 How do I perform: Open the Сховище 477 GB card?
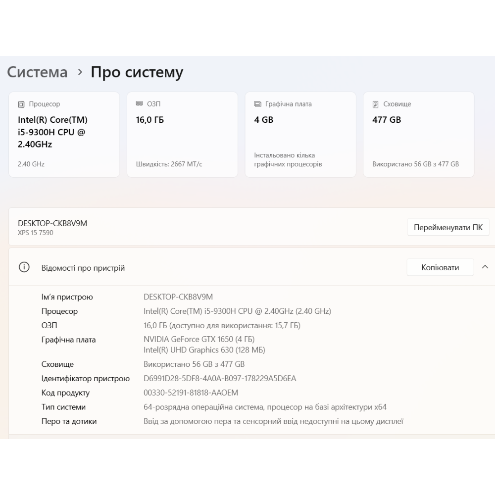[419, 135]
